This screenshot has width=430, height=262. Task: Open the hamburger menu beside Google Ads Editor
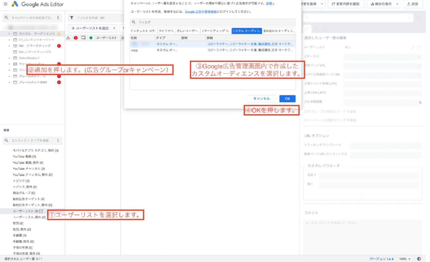[5, 4]
